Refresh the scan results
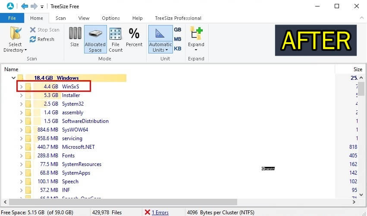Screen dimensions: 367x216 [42, 39]
